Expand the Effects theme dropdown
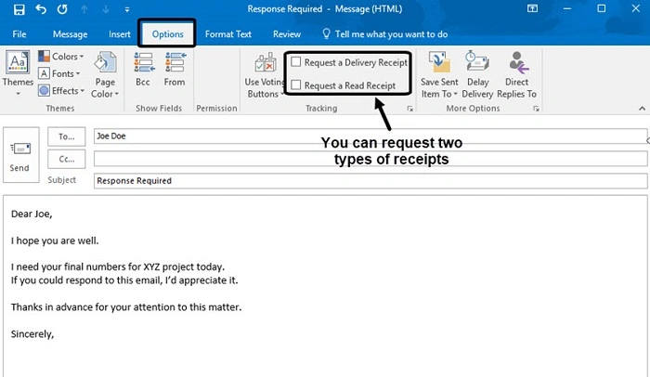Screen dimensions: 650x377 click(x=61, y=91)
